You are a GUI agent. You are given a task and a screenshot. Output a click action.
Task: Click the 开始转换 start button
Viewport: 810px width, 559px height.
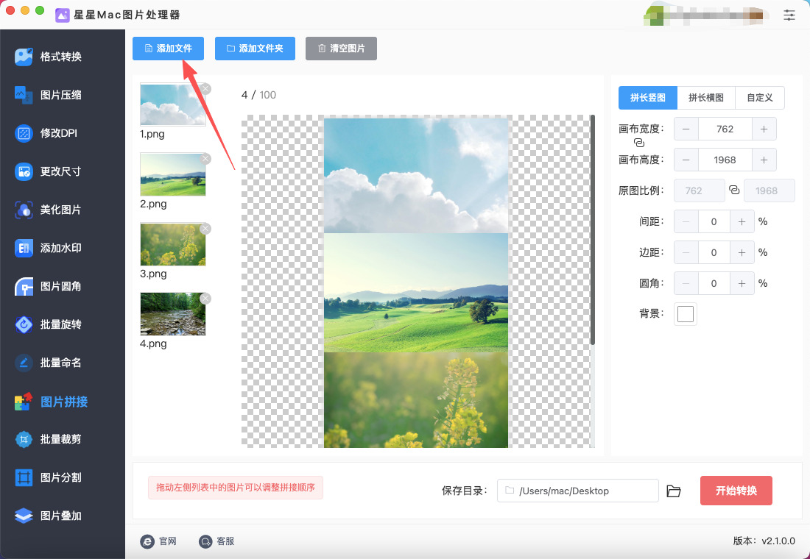[736, 491]
